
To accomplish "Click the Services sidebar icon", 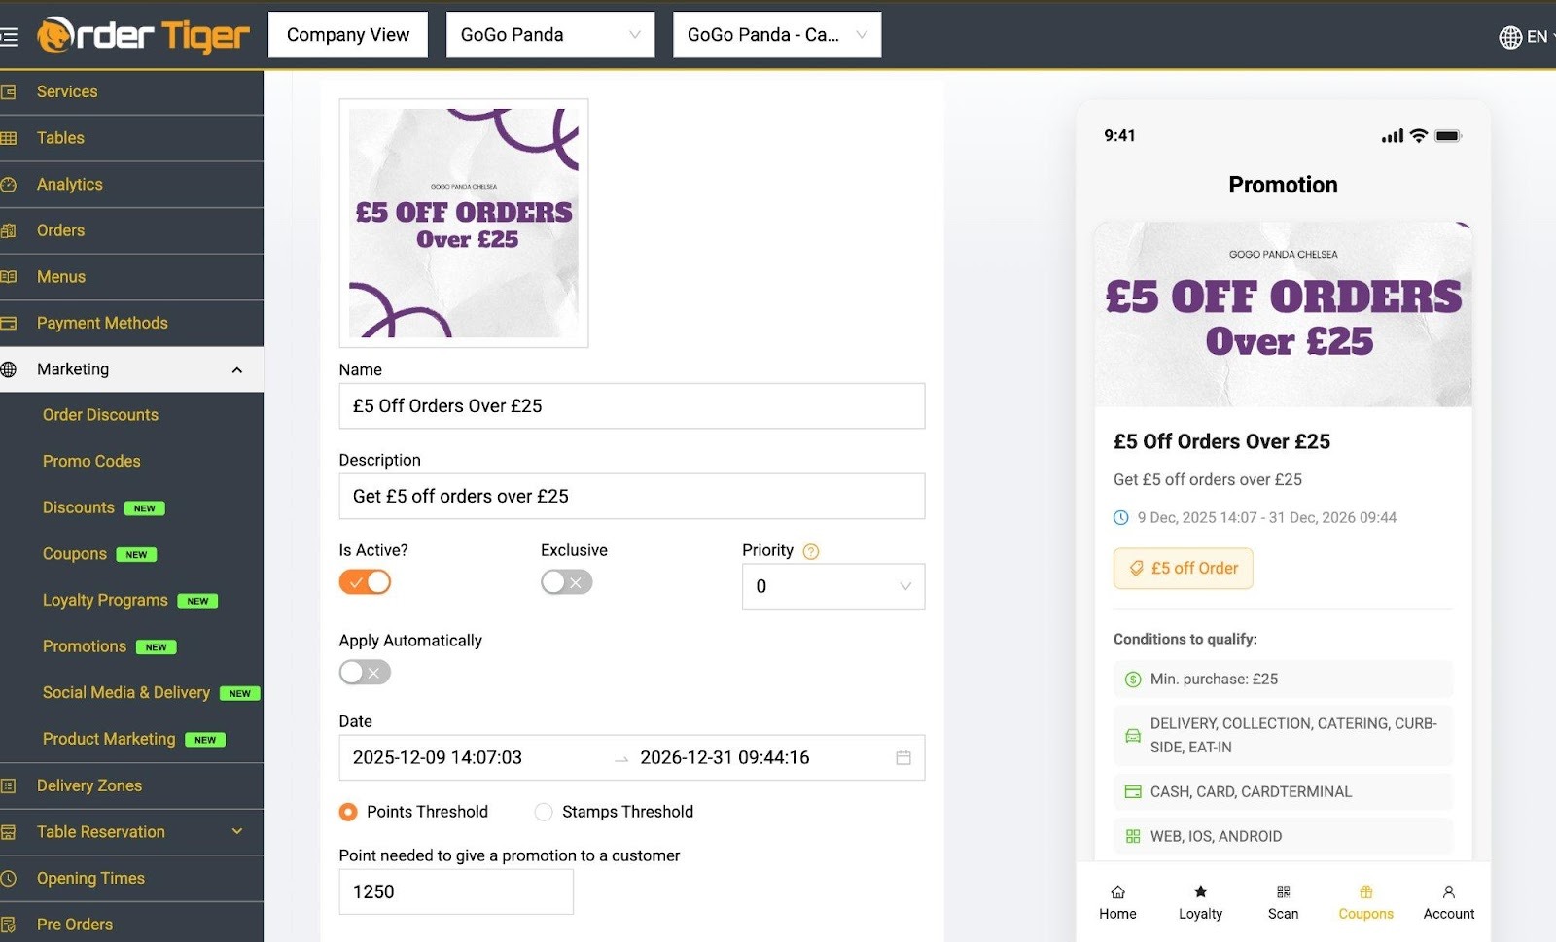I will tap(9, 91).
